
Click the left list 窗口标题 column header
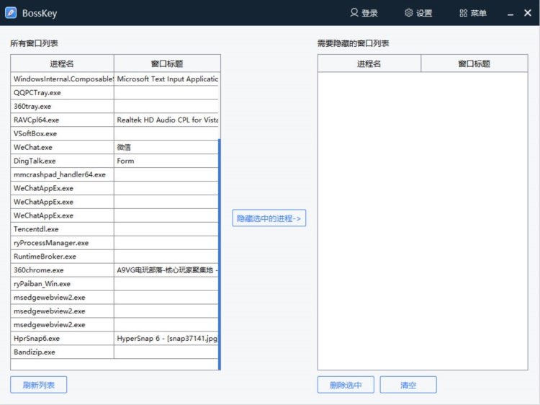pyautogui.click(x=166, y=63)
